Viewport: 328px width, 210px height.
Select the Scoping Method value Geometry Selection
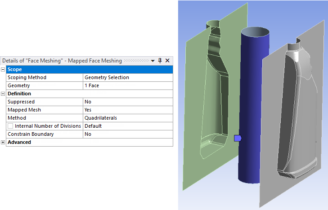(128, 77)
